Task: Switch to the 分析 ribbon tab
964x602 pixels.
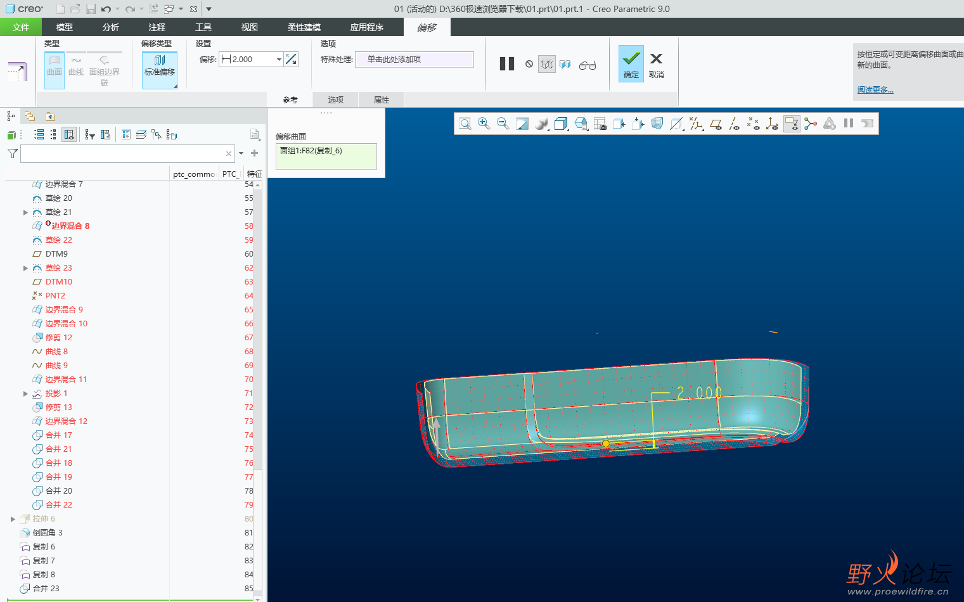Action: click(x=111, y=27)
